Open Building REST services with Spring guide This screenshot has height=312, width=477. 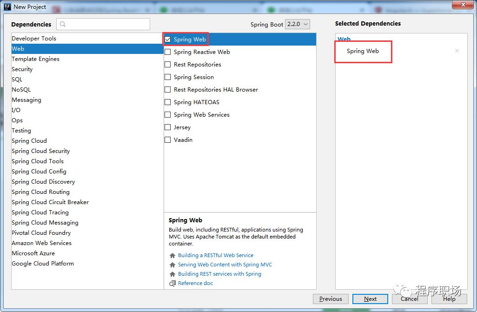tap(219, 274)
